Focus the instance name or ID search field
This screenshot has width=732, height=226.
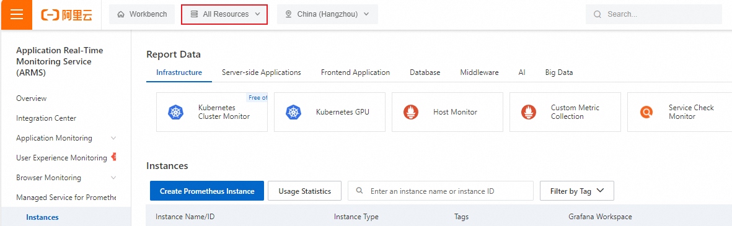pos(441,191)
